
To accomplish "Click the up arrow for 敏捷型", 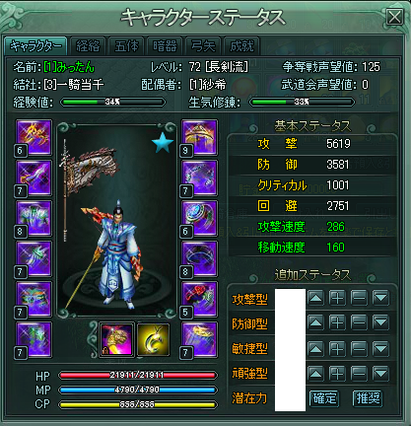I will tap(315, 349).
